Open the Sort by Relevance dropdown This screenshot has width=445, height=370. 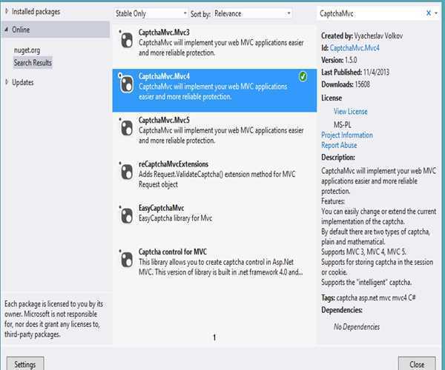tap(252, 13)
